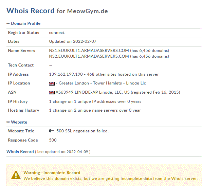The width and height of the screenshot is (202, 186).
Task: Click the AS63949 LINODE-AP ASN entry
Action: pos(118,92)
